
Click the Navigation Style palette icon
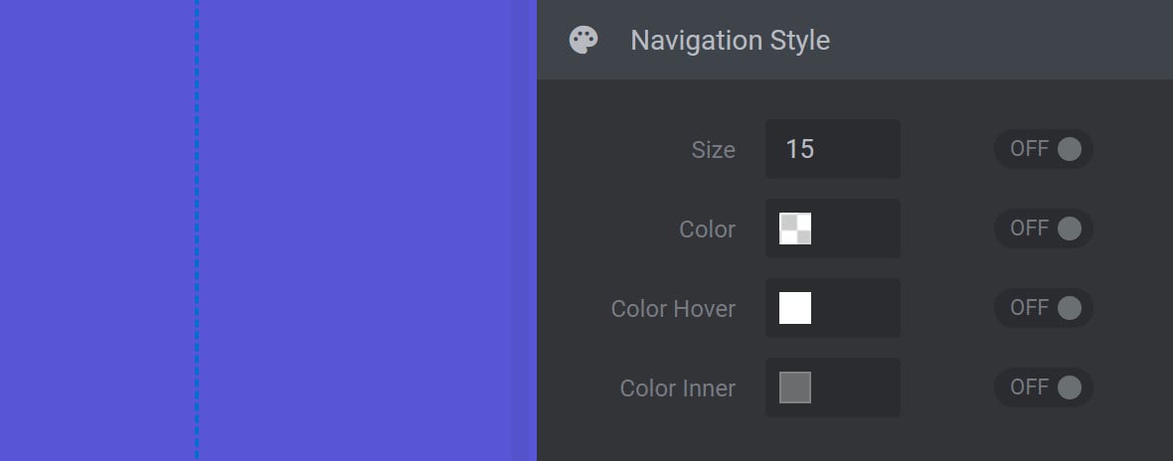click(x=584, y=41)
